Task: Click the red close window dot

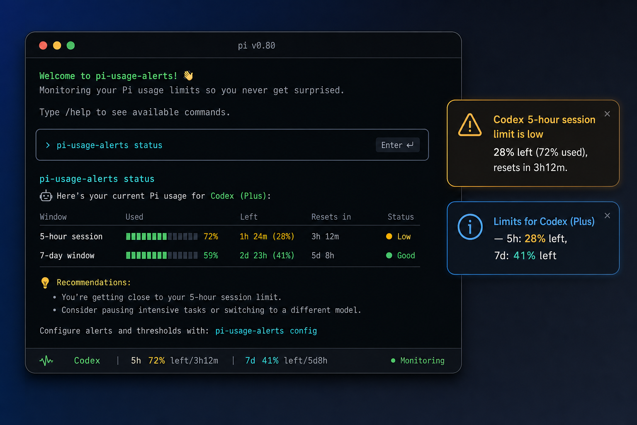Action: (43, 46)
